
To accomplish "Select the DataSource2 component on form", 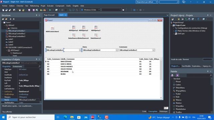I will tap(84, 35).
